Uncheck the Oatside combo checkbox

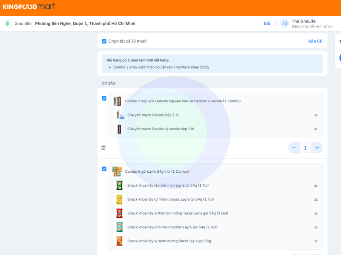point(104,98)
